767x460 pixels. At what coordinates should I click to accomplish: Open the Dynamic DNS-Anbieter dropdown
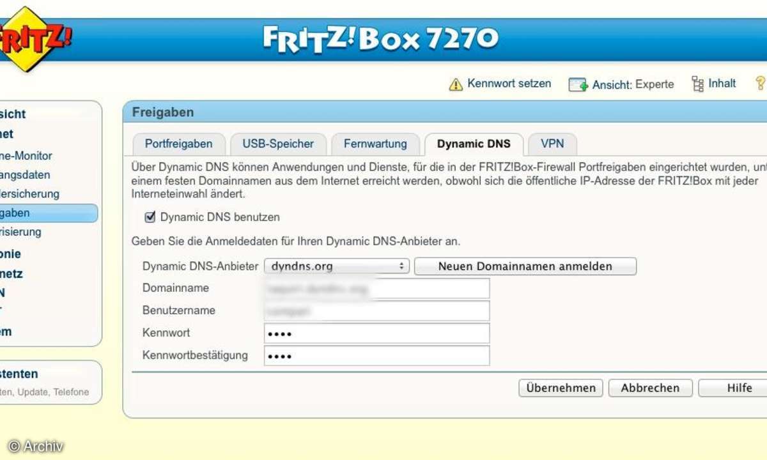[337, 266]
